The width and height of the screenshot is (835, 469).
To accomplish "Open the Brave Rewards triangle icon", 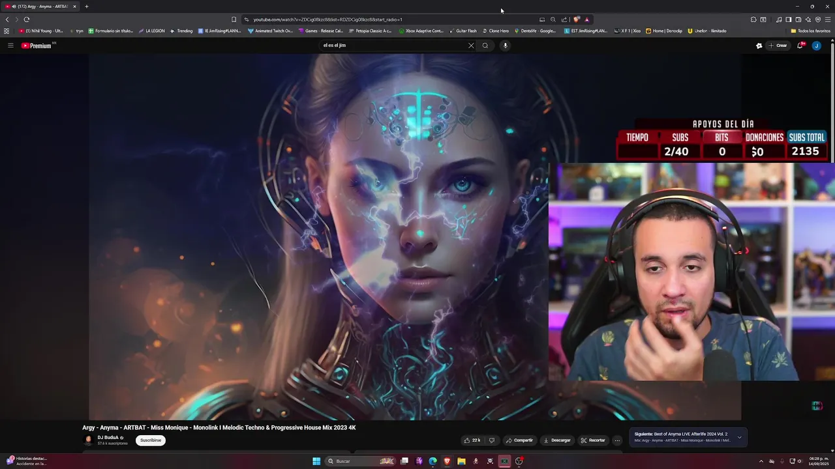I will [586, 20].
